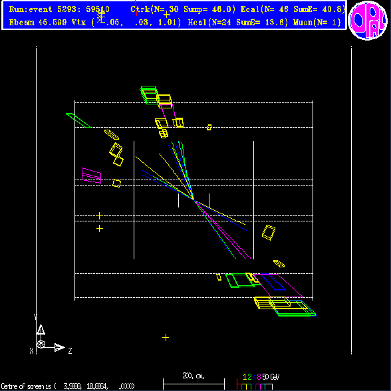
Task: Click the Ebeam 45.599 value
Action: tap(38, 23)
